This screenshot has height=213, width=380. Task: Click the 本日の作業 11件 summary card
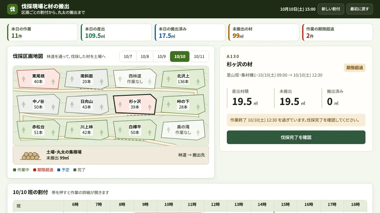(x=42, y=33)
